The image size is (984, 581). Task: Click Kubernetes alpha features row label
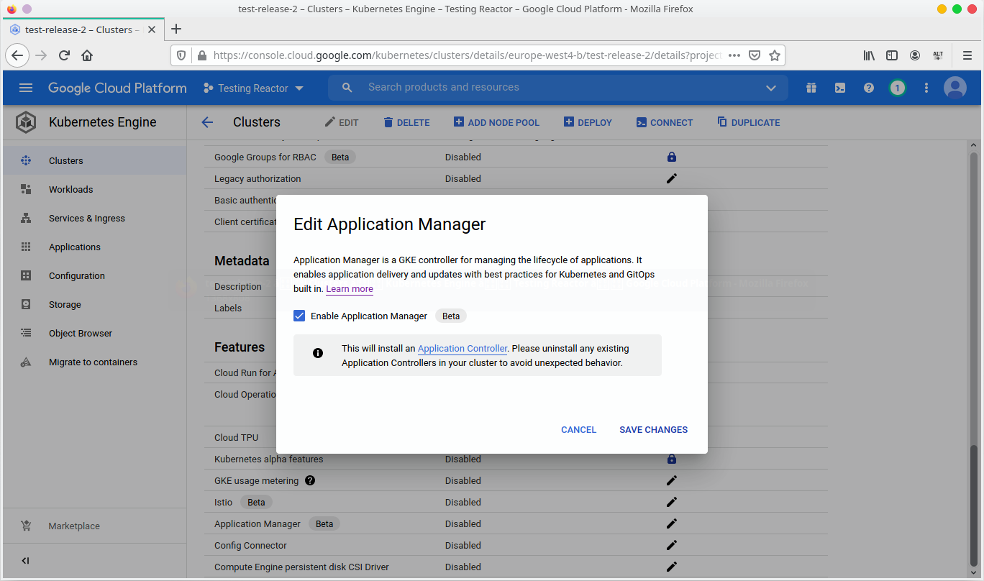pyautogui.click(x=269, y=459)
